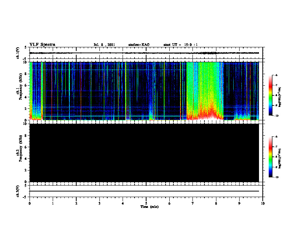Click the "-9" label on ch.2 color bar
Image resolution: width=296 pixels, height=228 pixels.
tap(276, 167)
